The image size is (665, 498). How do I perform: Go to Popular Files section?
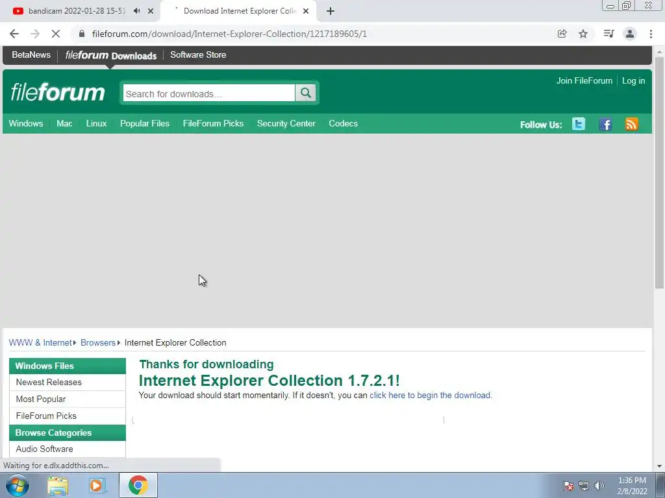[145, 124]
